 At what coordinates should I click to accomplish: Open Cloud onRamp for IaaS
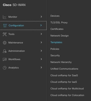64,82
